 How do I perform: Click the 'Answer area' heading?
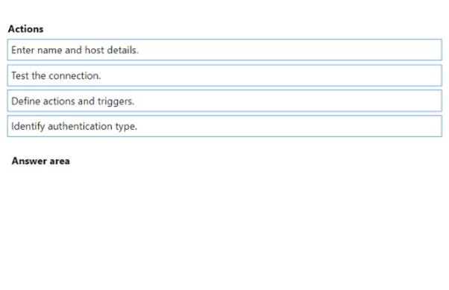41,161
